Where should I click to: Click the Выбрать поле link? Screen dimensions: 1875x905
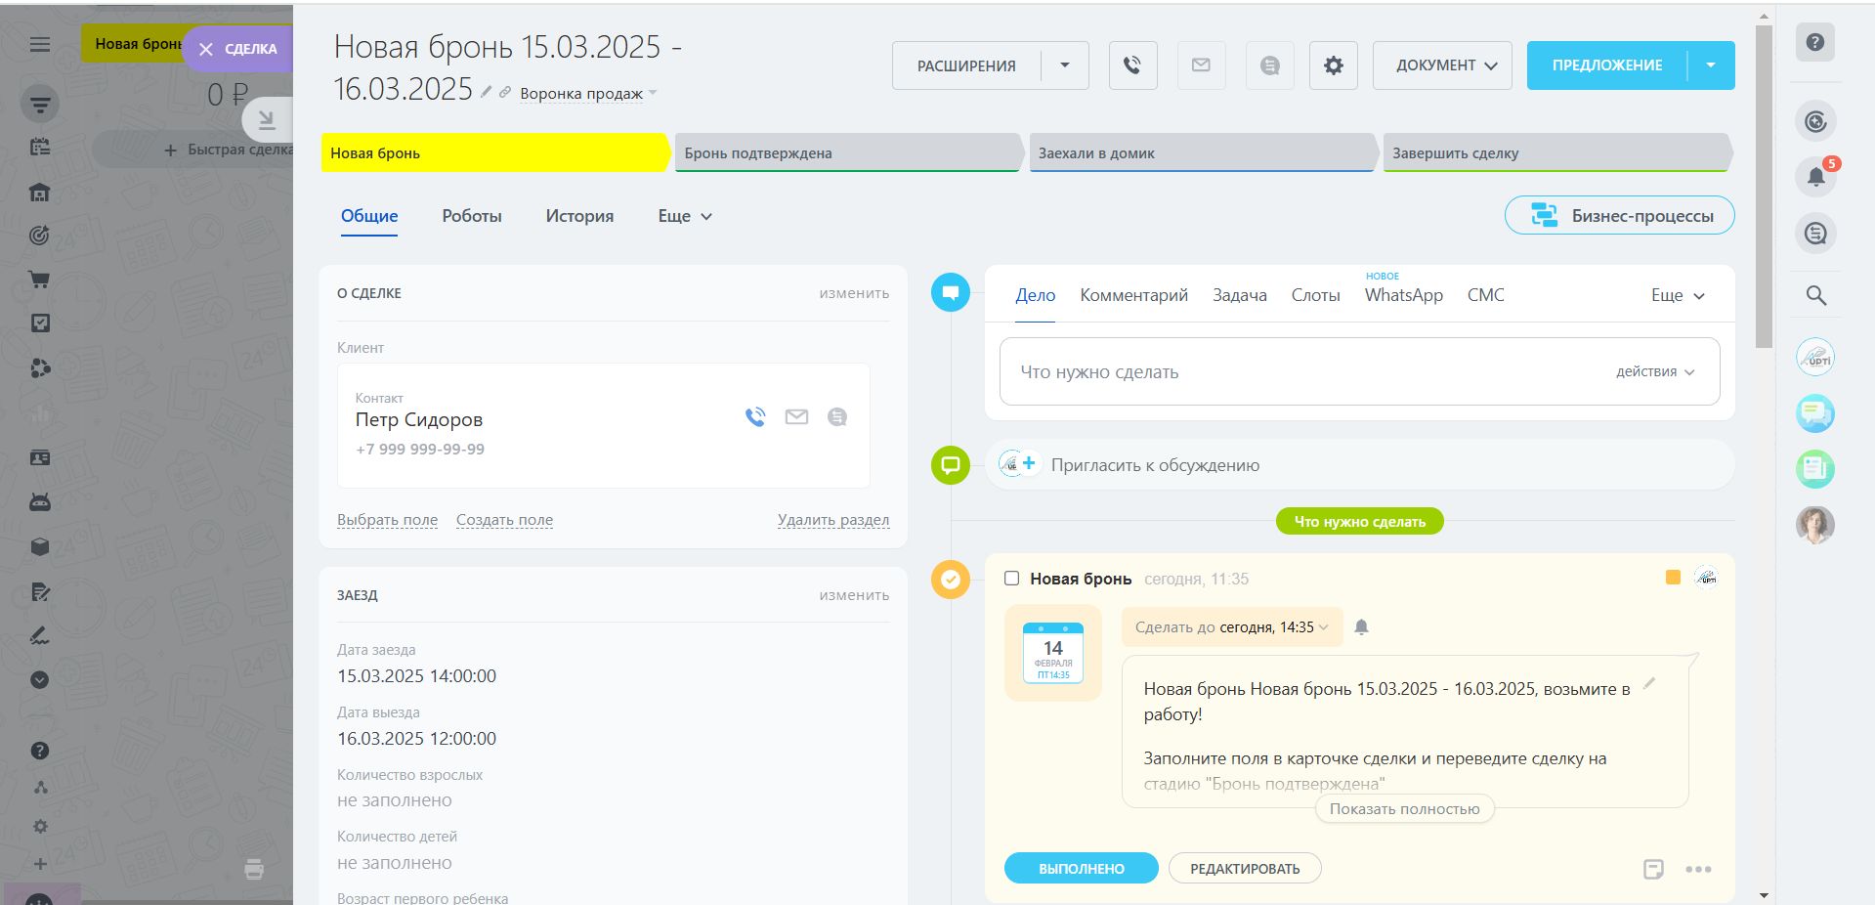(x=387, y=520)
